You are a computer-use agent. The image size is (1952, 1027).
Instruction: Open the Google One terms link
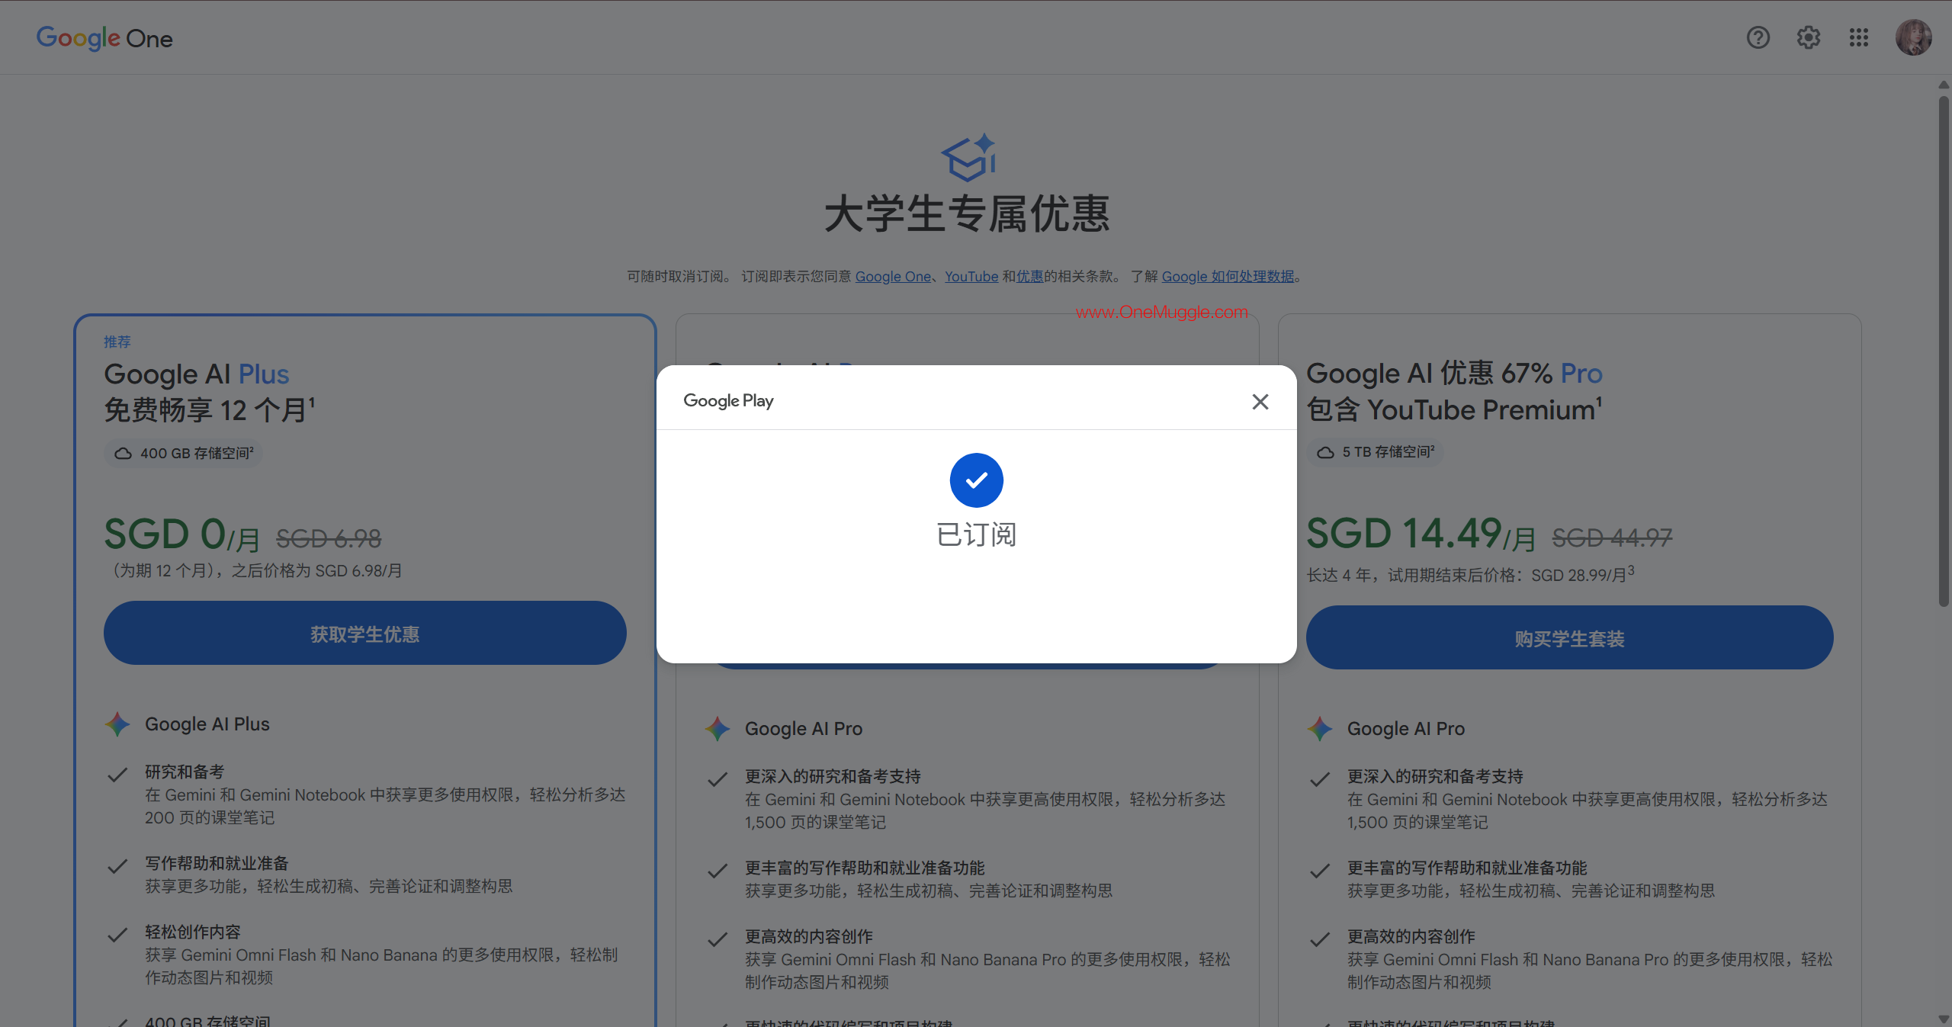[x=893, y=277]
